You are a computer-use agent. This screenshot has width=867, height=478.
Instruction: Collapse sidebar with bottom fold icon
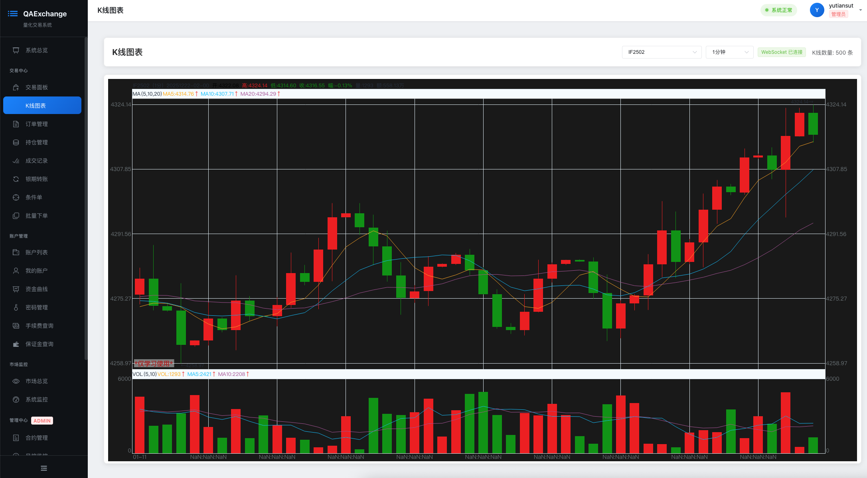pyautogui.click(x=44, y=468)
